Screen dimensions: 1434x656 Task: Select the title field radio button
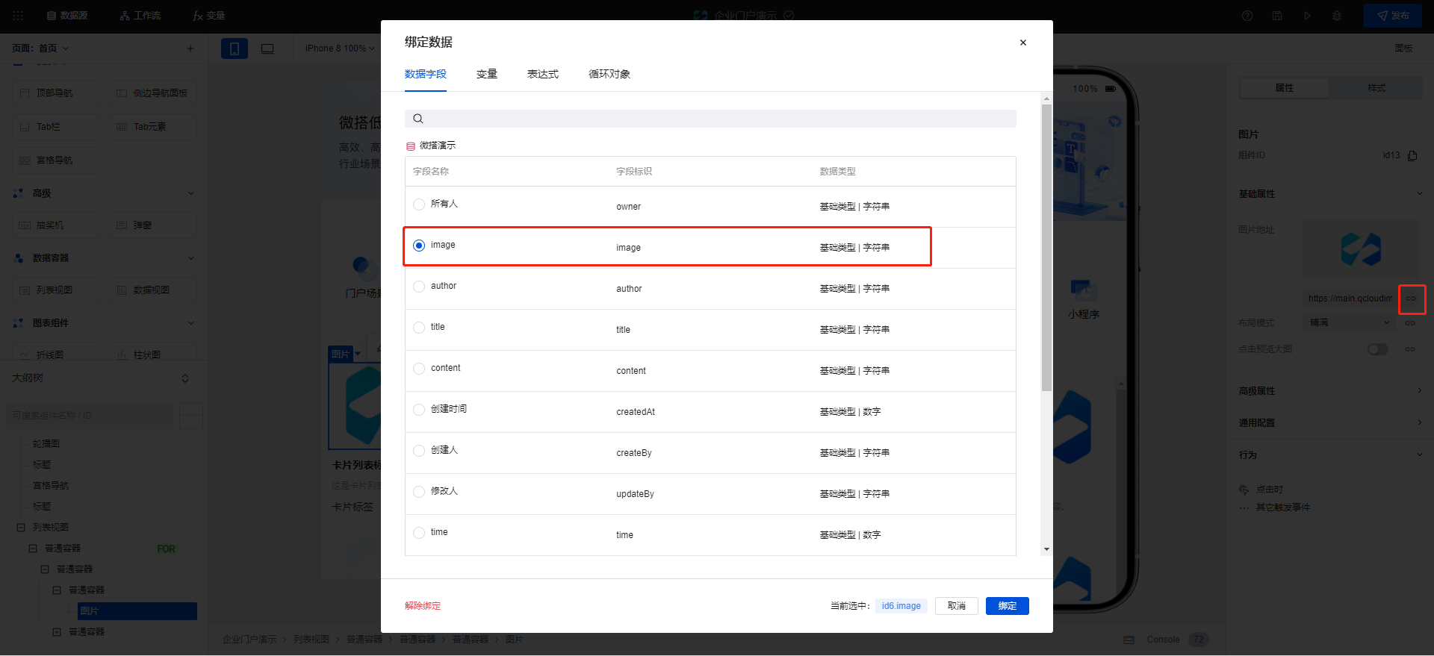coord(419,328)
